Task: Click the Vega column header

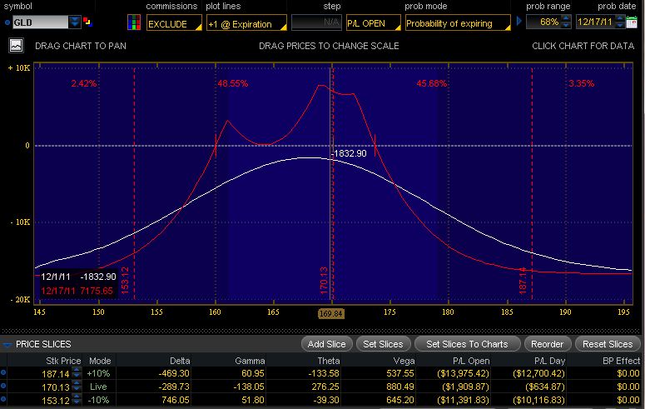Action: [x=404, y=361]
